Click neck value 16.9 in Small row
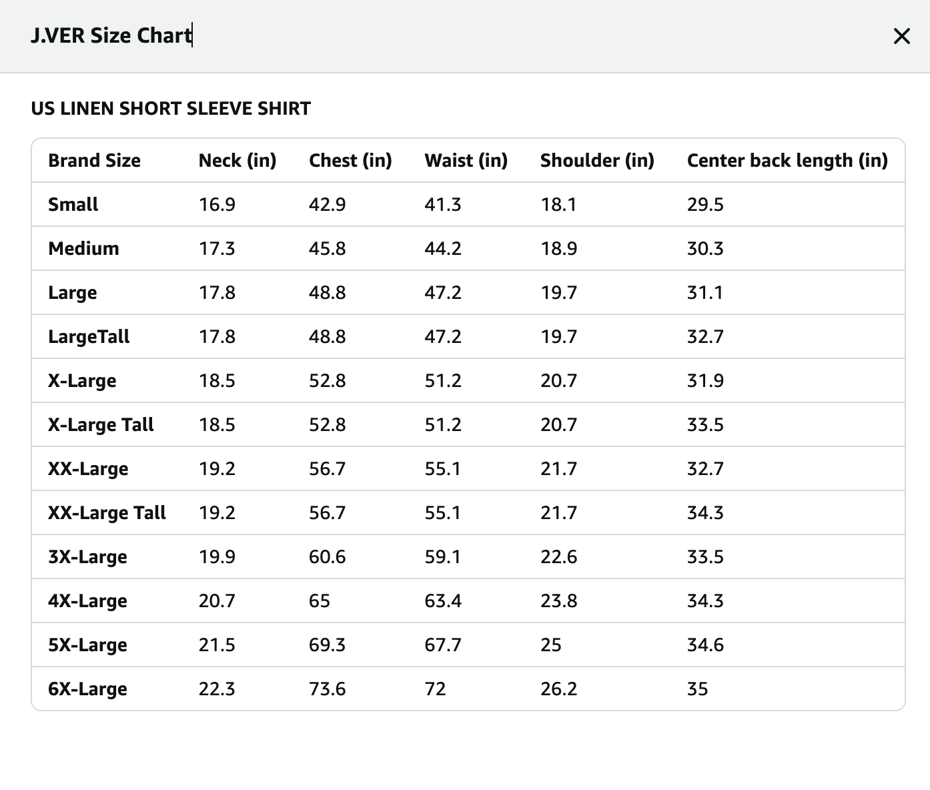Screen dimensions: 930x790 pos(217,205)
